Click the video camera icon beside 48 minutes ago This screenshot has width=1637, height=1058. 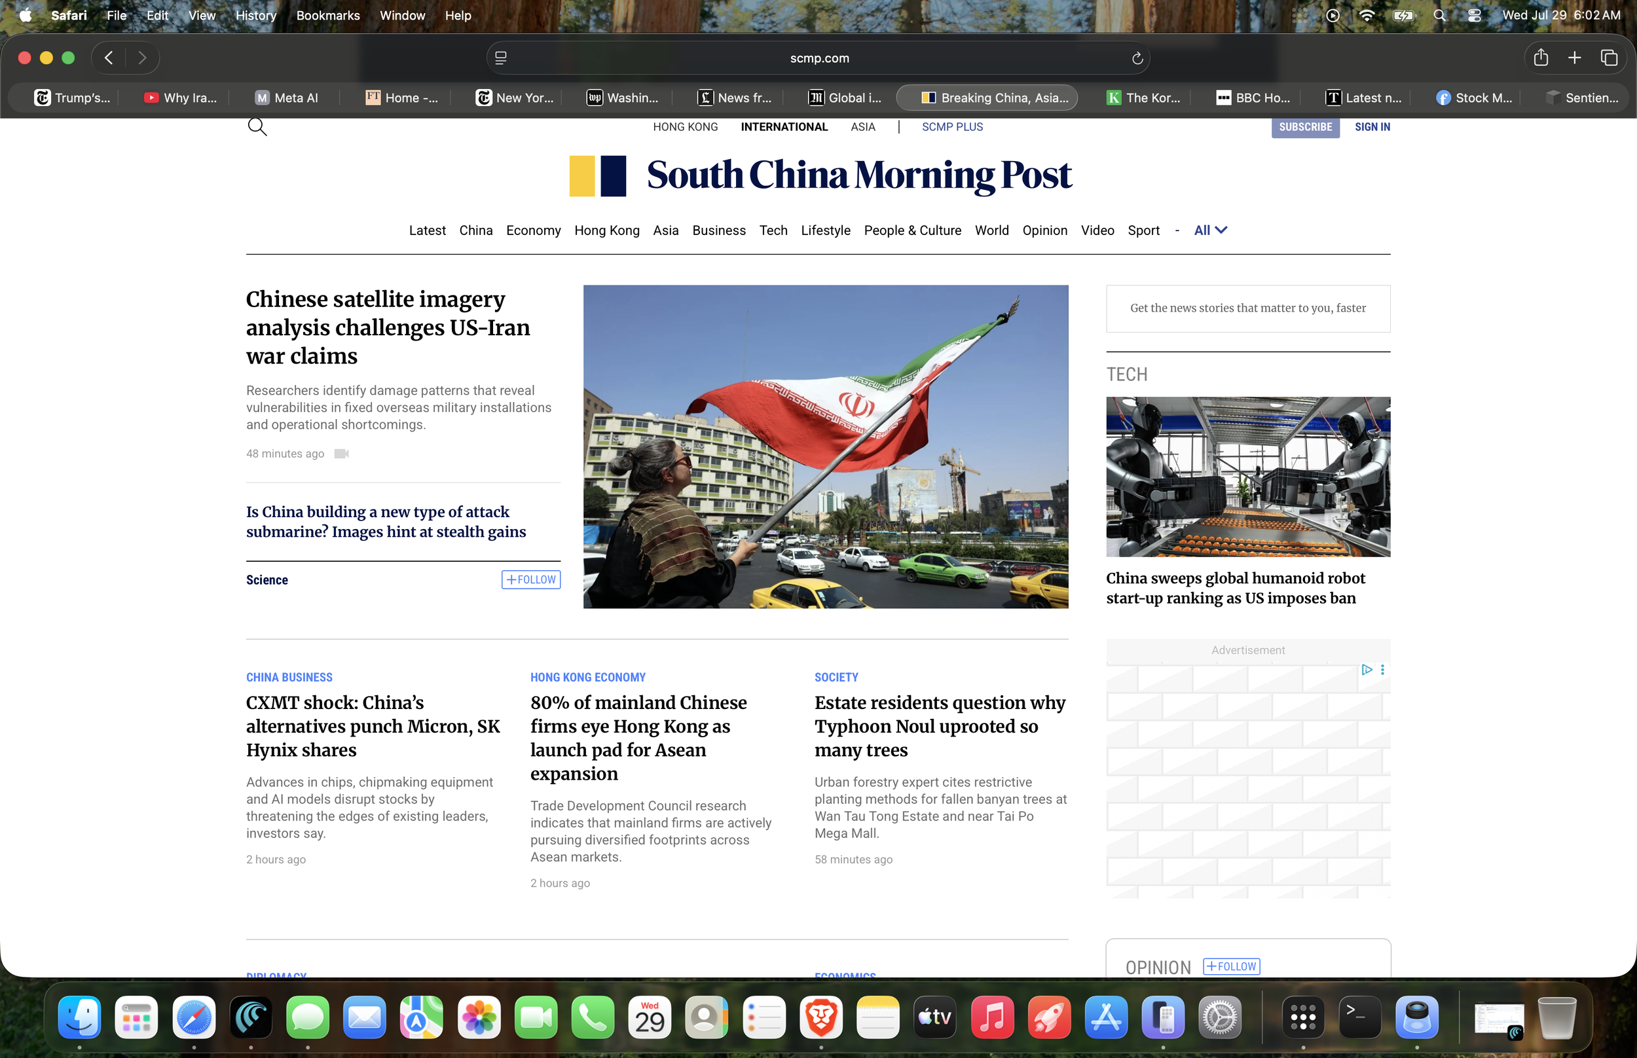point(341,454)
